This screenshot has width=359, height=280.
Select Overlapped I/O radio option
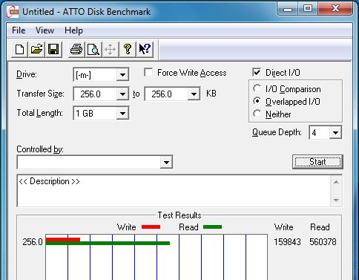tap(257, 101)
